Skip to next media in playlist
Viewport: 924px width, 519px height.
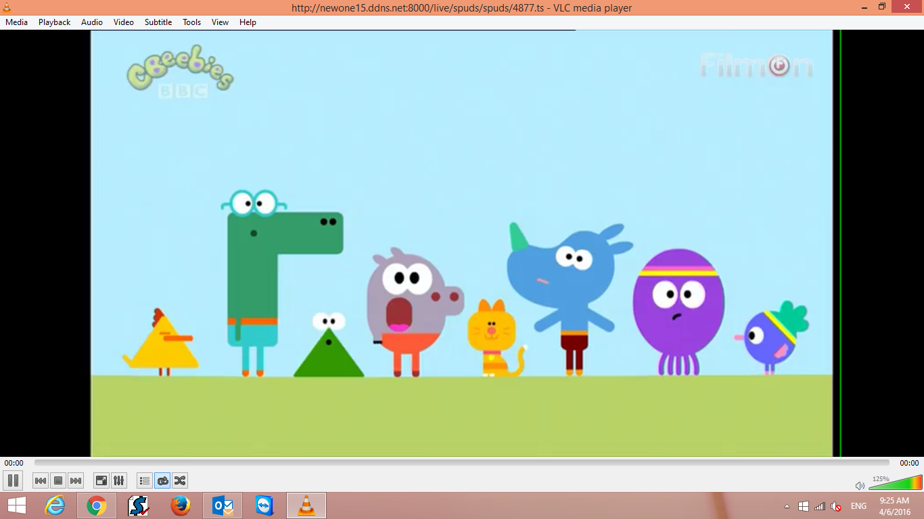point(76,480)
